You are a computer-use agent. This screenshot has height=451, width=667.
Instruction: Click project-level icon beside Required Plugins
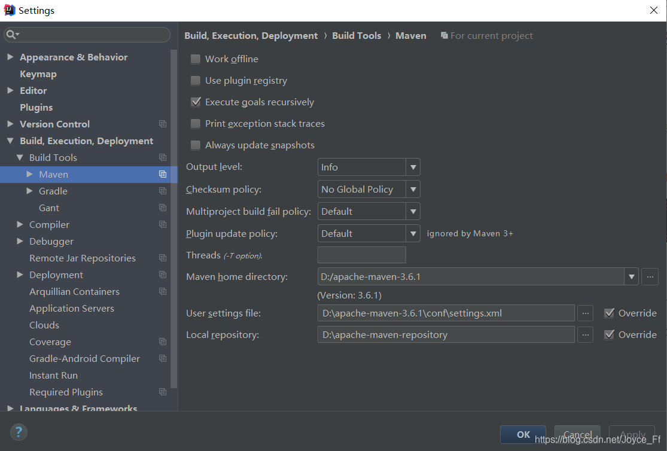pos(163,392)
